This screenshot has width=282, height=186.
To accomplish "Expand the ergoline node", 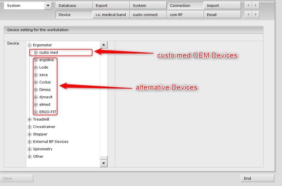I will click(x=36, y=60).
